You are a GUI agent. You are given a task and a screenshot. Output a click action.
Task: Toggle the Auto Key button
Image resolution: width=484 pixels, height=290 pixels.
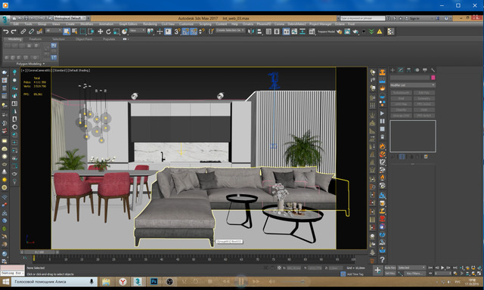coord(390,268)
